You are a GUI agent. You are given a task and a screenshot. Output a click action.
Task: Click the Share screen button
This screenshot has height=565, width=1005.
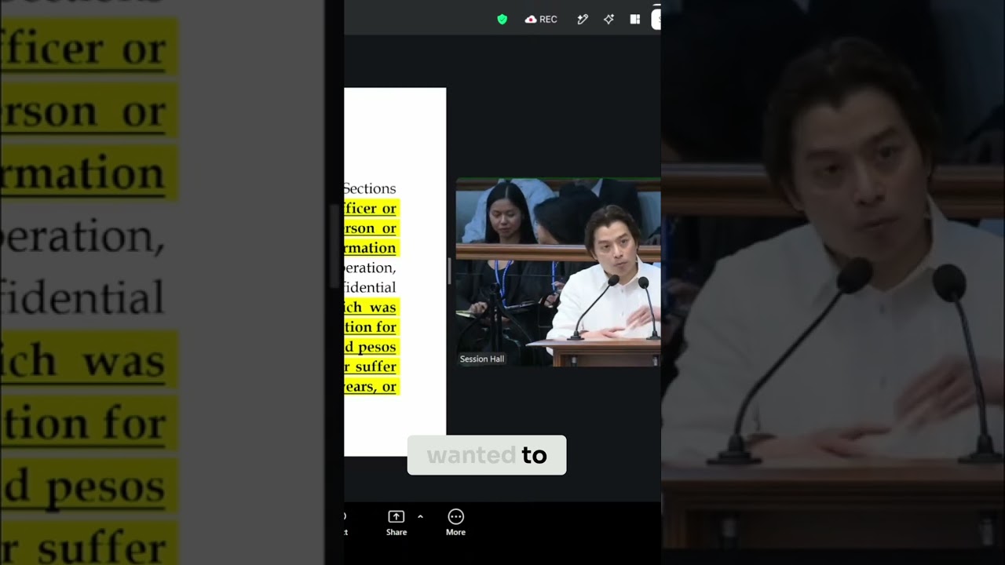click(397, 523)
